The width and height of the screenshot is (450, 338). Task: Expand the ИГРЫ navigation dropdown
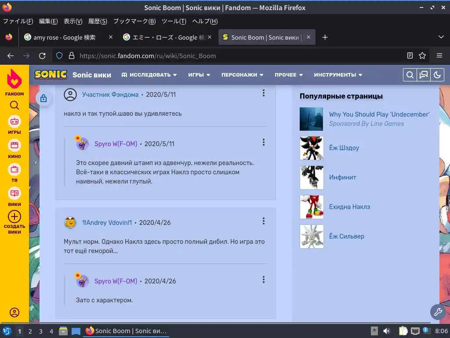199,75
